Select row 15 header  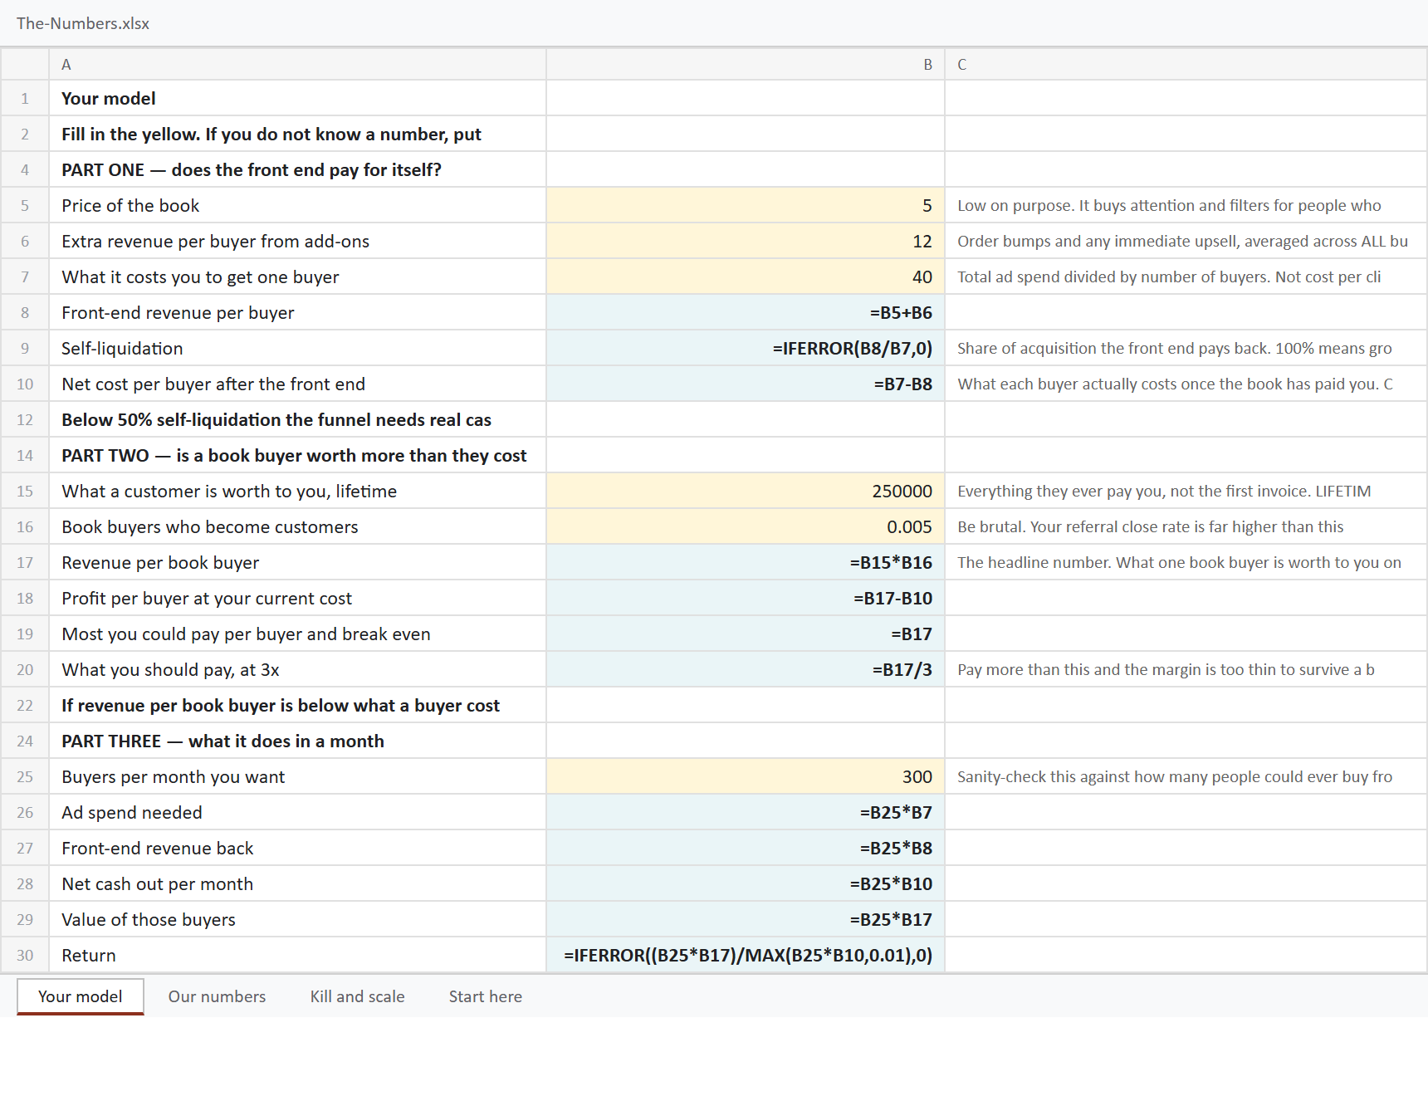(x=25, y=491)
